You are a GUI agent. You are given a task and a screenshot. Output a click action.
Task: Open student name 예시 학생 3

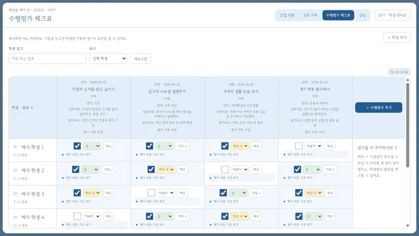pos(32,194)
